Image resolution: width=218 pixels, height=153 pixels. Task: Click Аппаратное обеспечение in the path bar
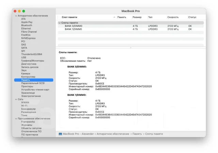[113, 134]
